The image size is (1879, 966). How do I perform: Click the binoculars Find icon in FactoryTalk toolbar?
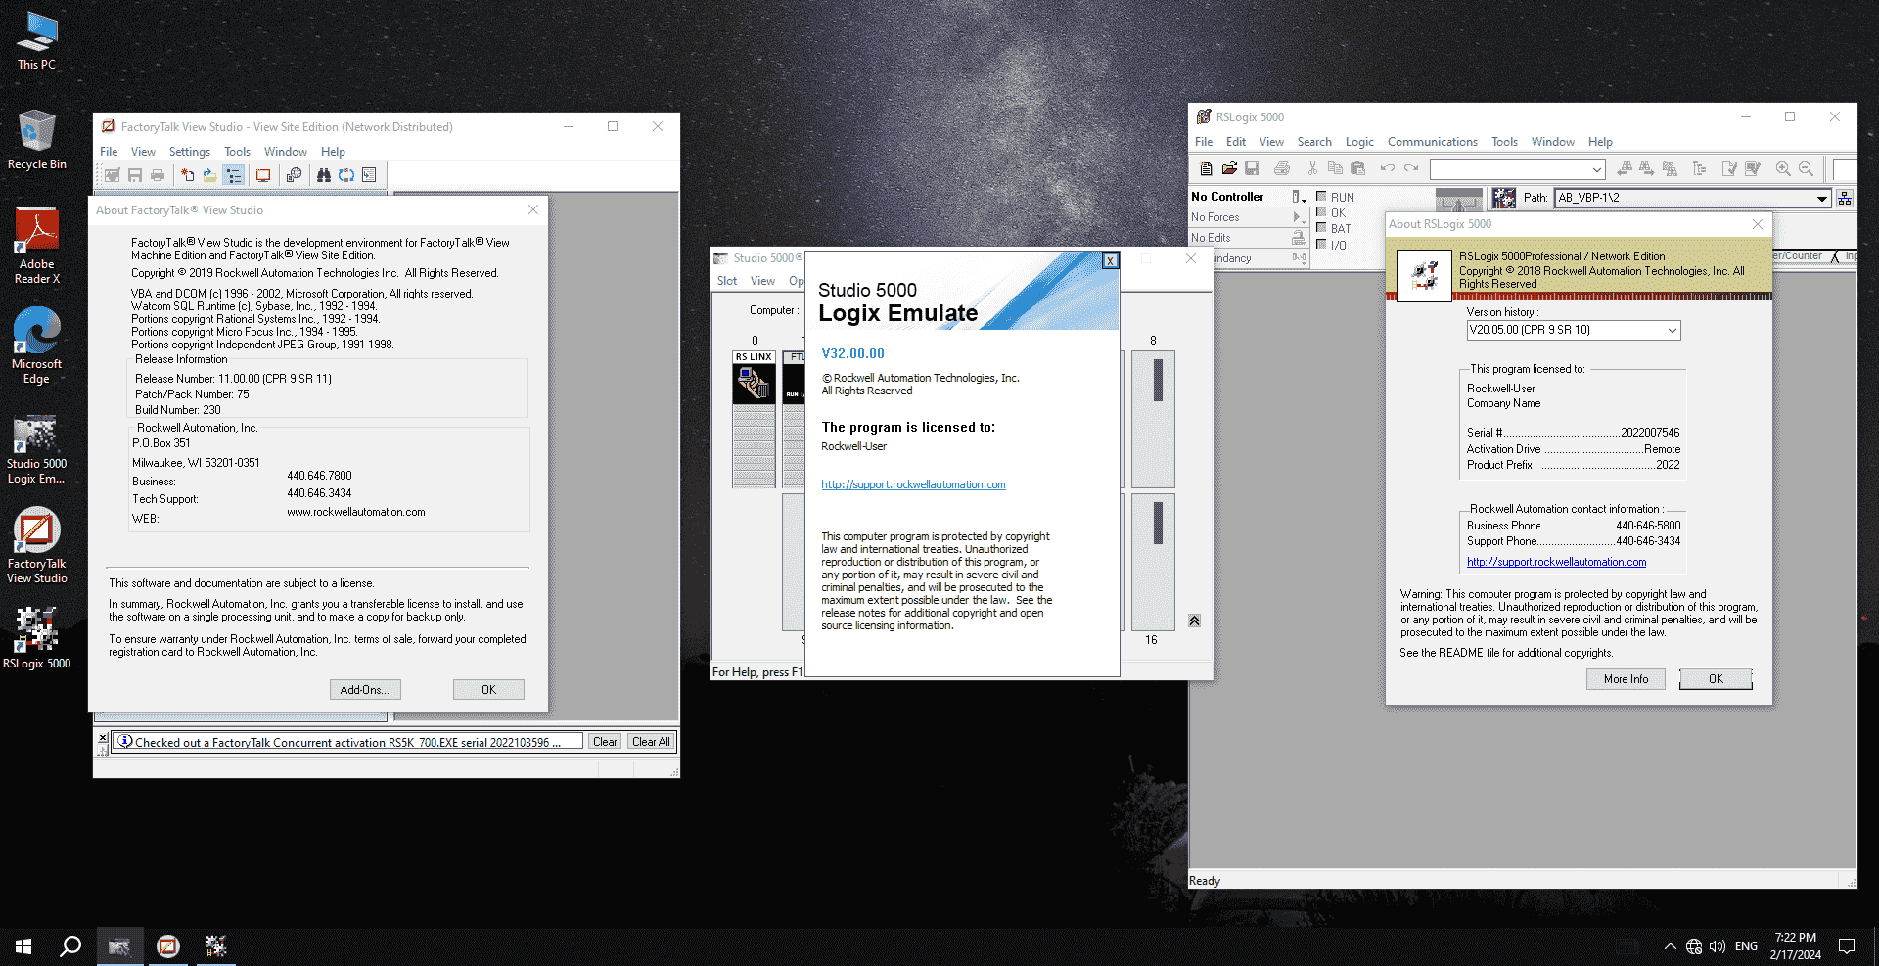pos(323,175)
